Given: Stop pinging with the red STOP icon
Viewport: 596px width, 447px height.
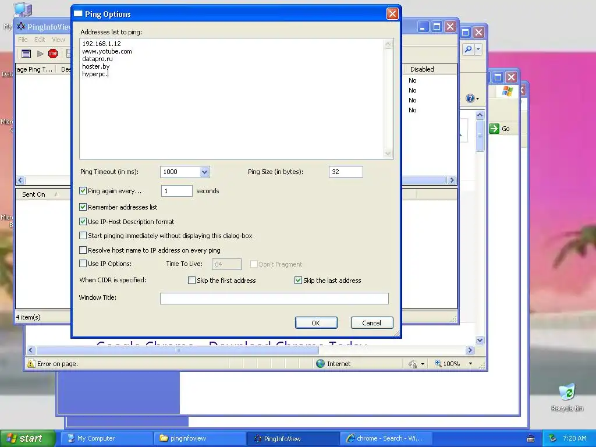Looking at the screenshot, I should click(x=53, y=54).
